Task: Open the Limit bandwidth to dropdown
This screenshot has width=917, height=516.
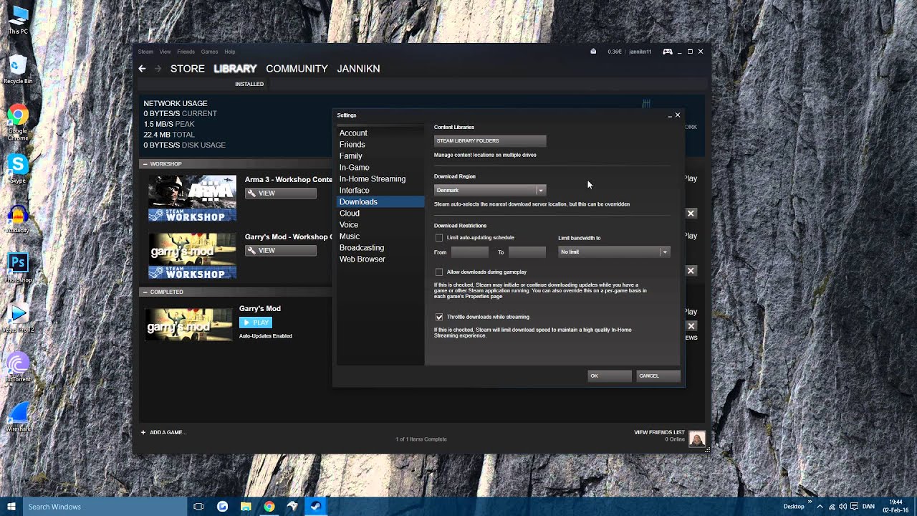Action: pos(614,252)
